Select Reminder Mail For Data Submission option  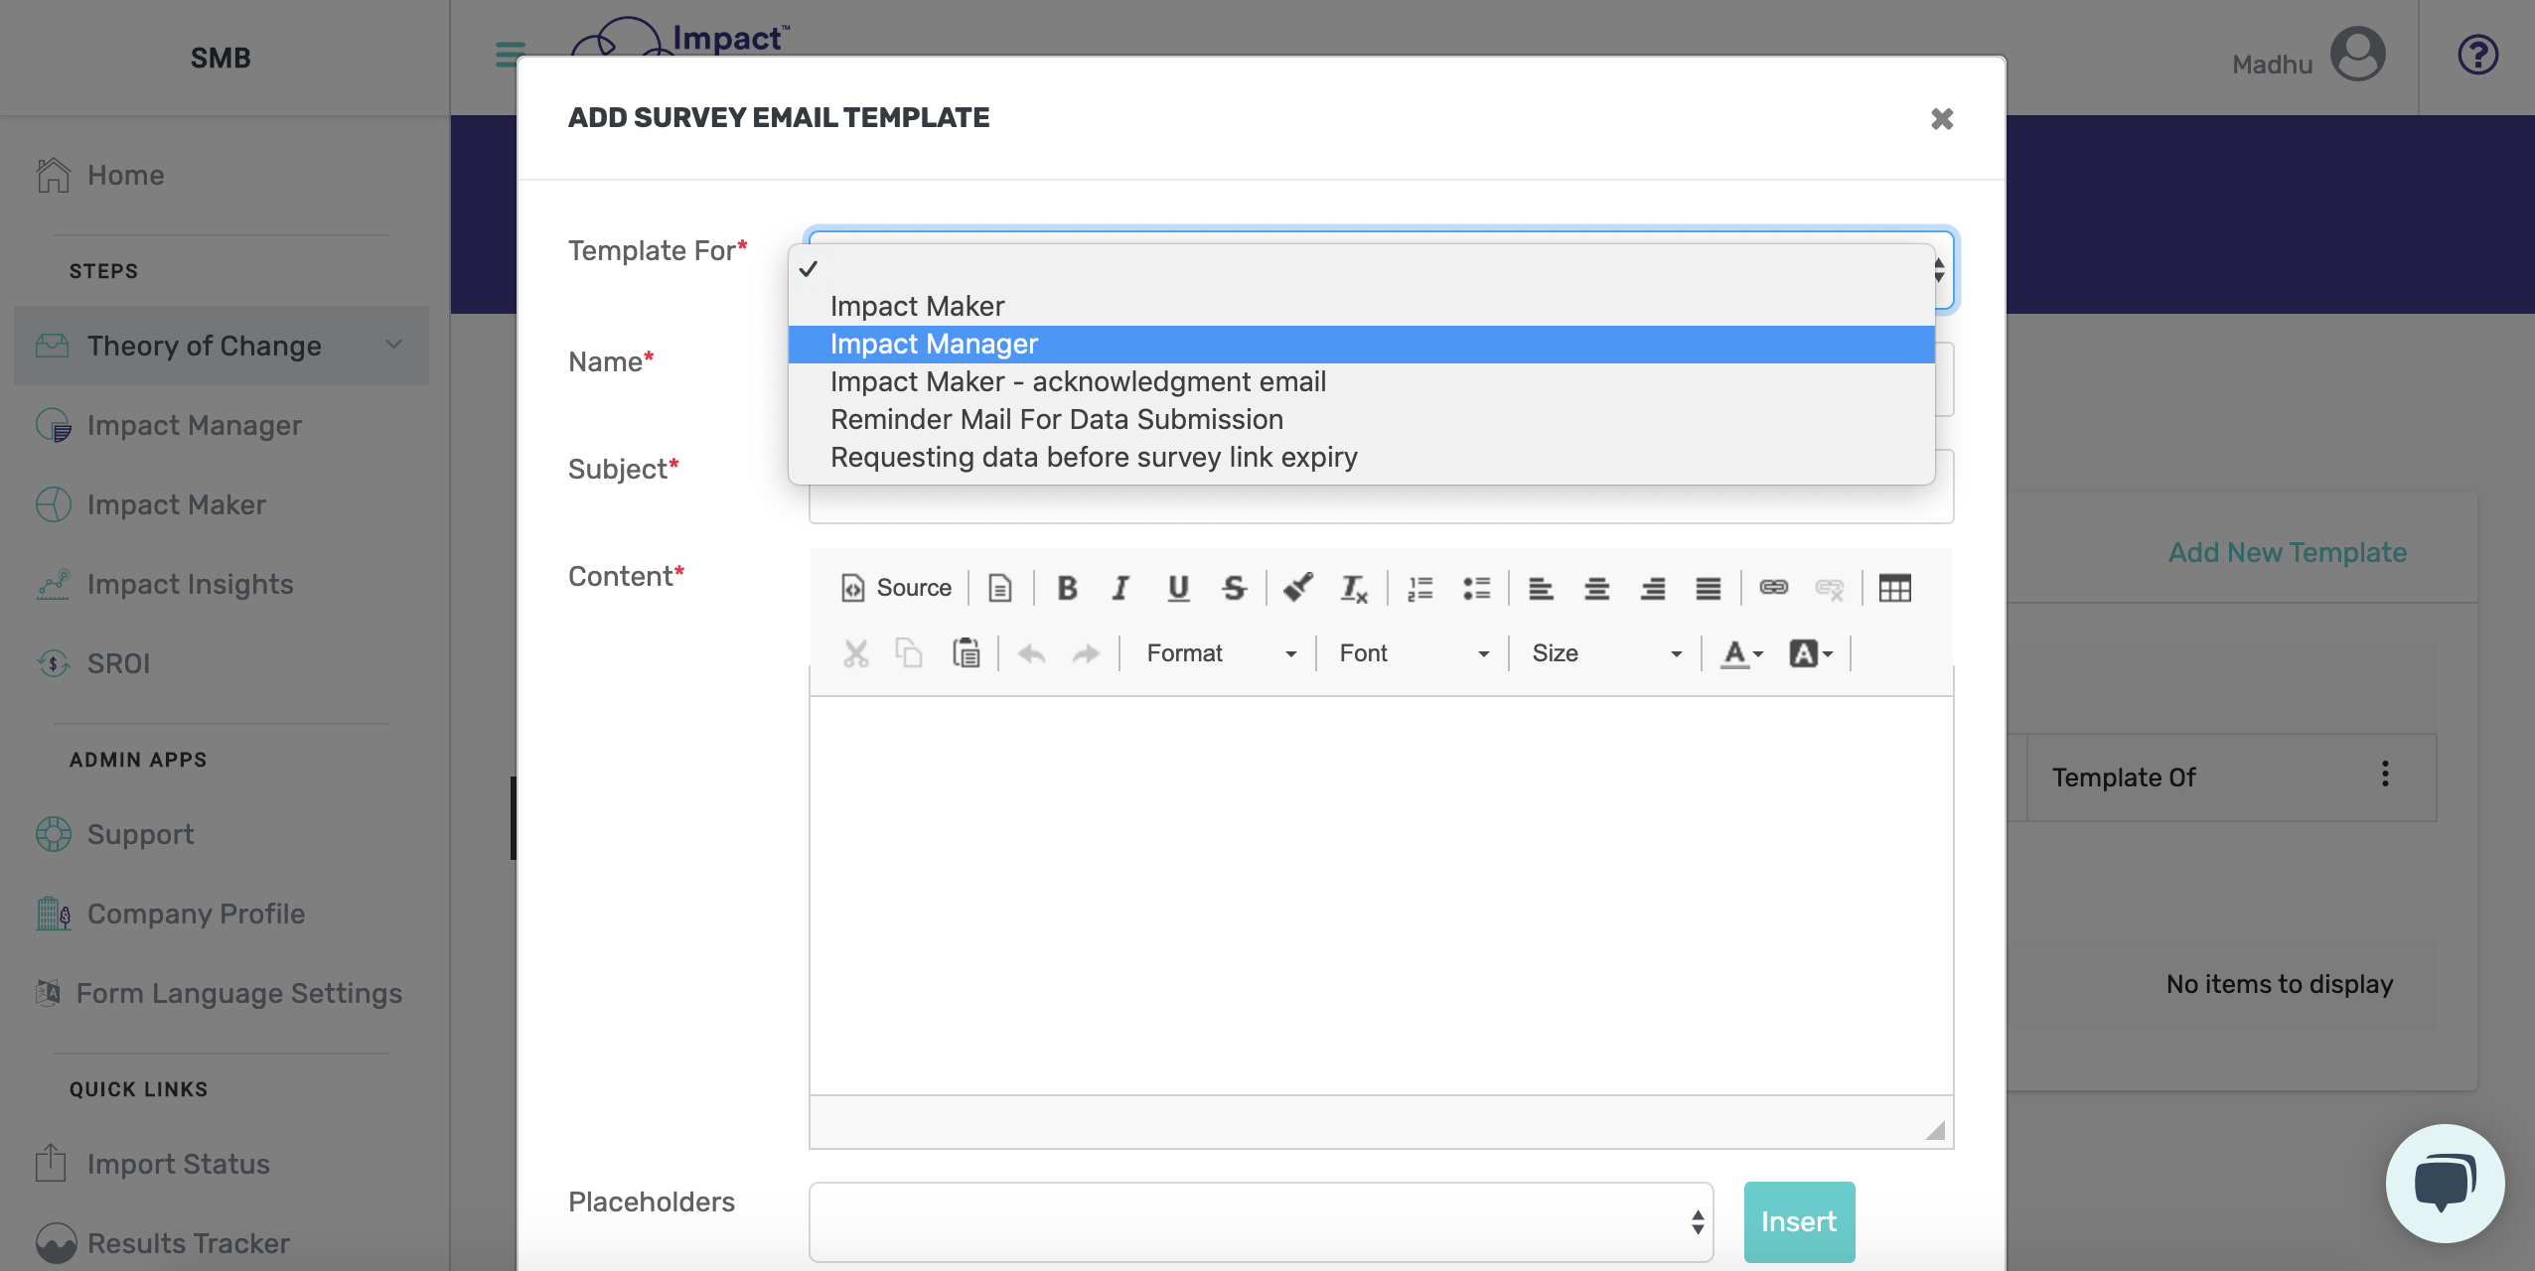tap(1361, 419)
